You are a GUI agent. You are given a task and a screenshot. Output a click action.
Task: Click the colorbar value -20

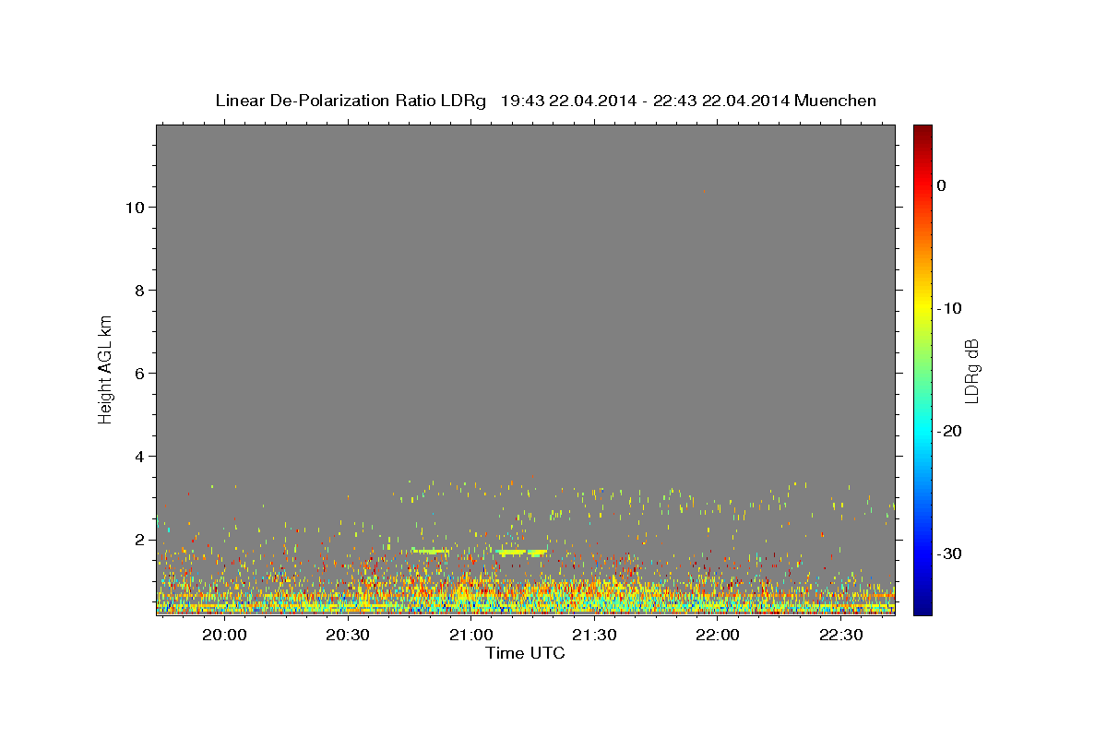click(x=948, y=431)
